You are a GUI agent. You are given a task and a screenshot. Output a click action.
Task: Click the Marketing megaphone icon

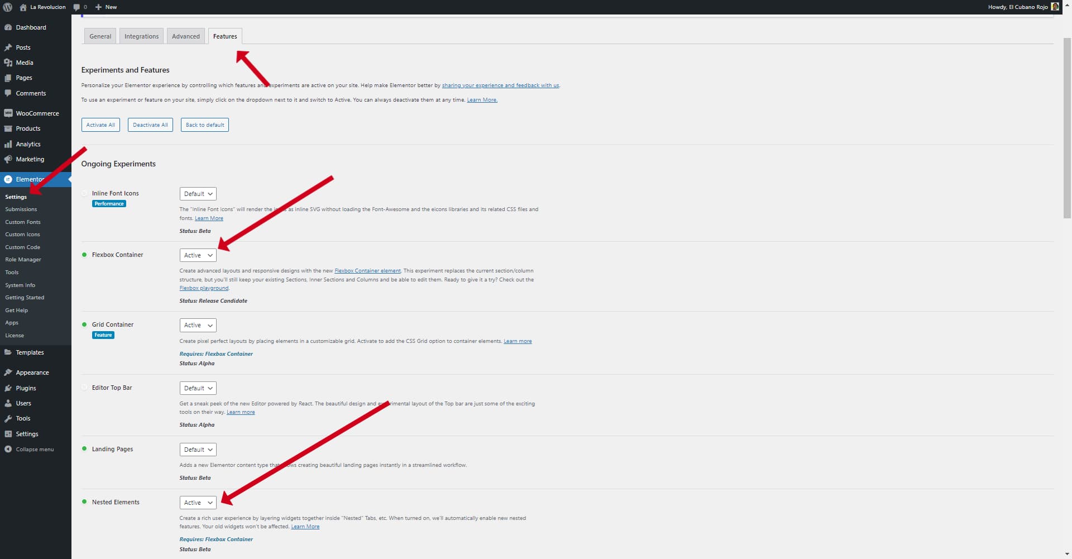click(x=8, y=159)
